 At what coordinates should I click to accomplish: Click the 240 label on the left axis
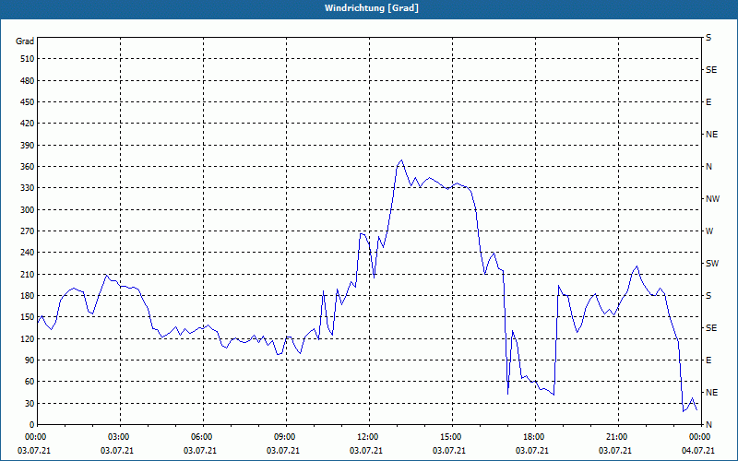click(28, 253)
